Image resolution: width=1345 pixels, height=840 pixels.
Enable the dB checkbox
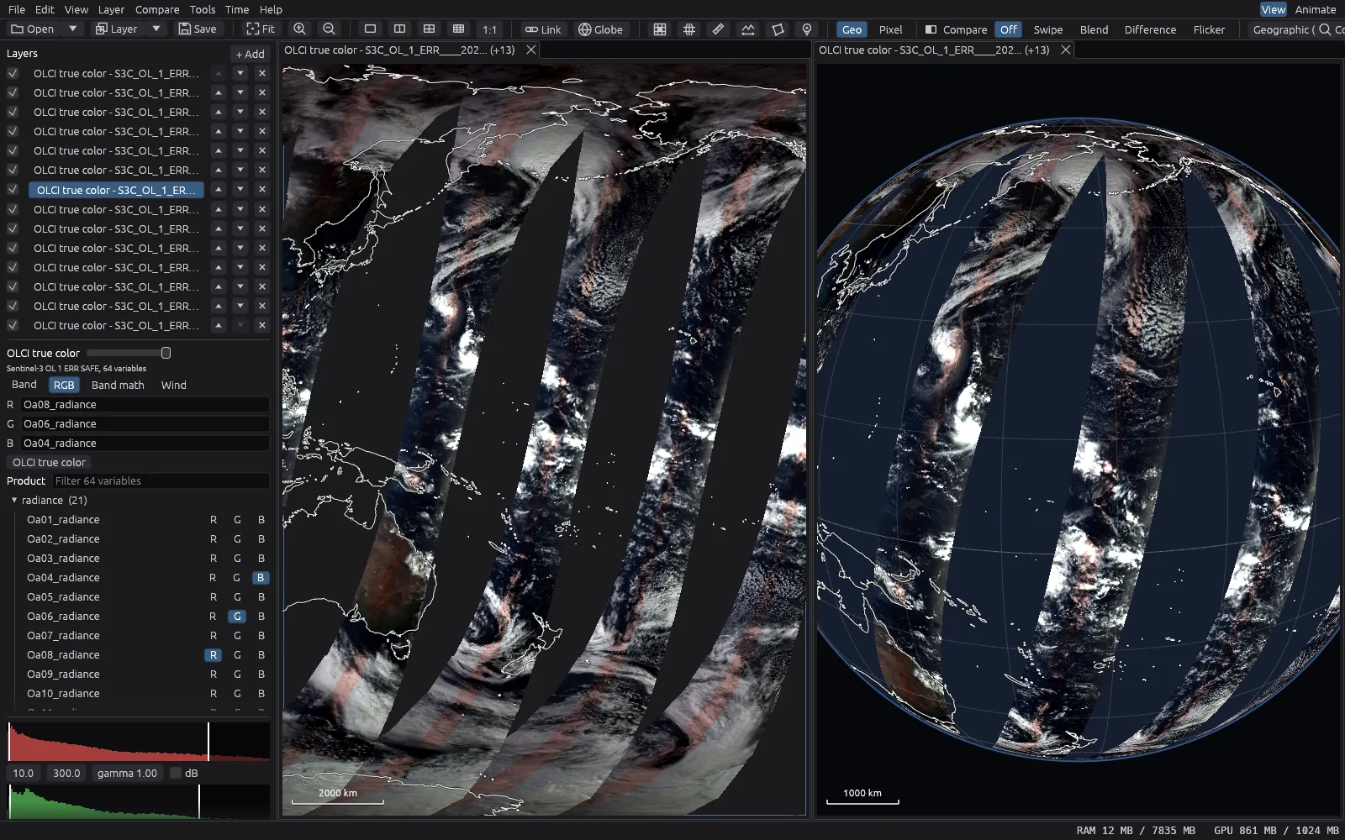coord(176,773)
